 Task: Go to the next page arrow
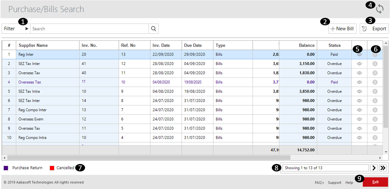click(374, 168)
